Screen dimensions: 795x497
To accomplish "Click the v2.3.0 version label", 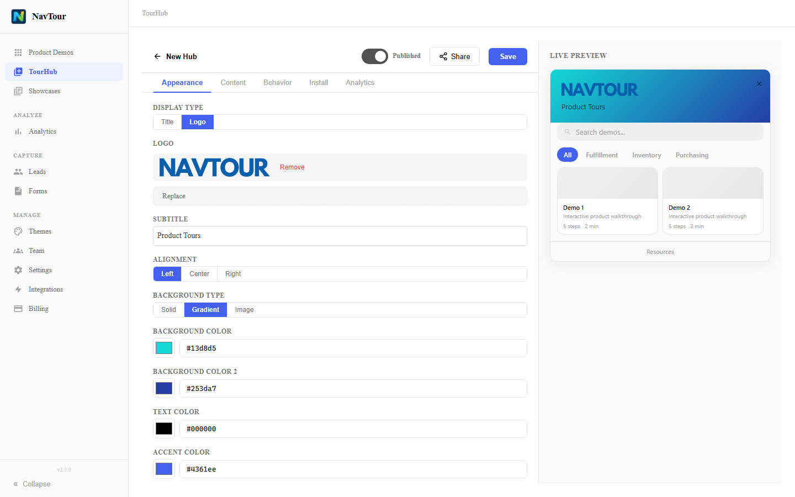I will pos(64,470).
